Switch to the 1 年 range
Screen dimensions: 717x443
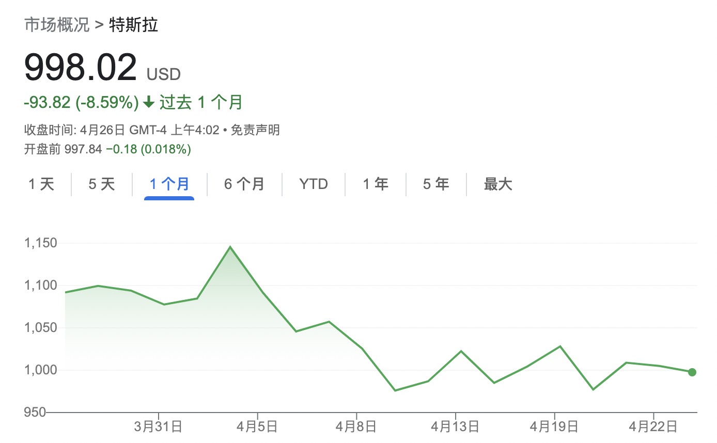click(376, 184)
